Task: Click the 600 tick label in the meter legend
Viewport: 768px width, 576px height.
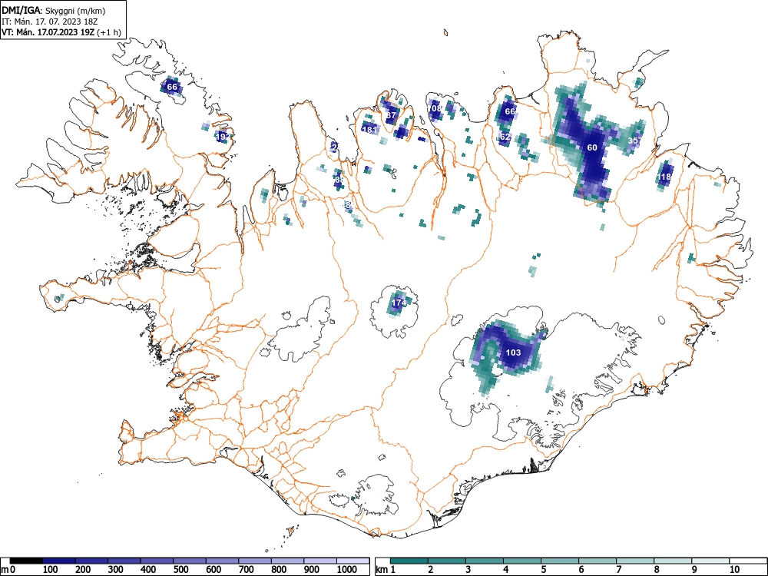Action: point(214,570)
